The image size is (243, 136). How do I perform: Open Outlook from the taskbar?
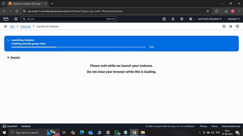pos(91,133)
